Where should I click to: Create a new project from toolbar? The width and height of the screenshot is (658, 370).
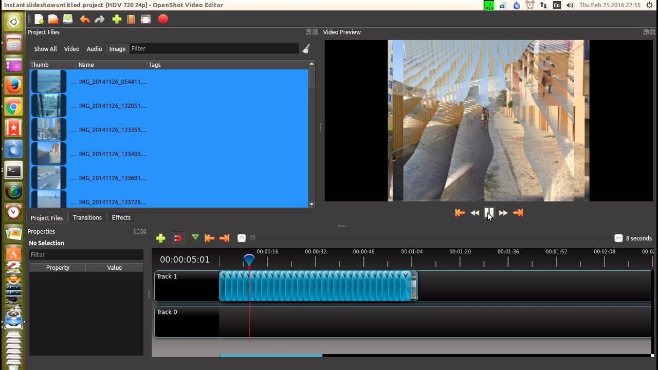point(39,19)
